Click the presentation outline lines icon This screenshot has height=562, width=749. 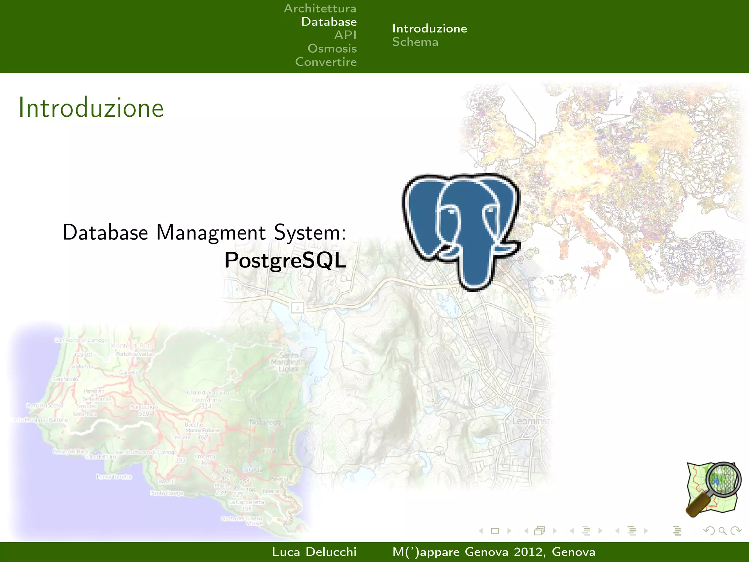(x=677, y=531)
